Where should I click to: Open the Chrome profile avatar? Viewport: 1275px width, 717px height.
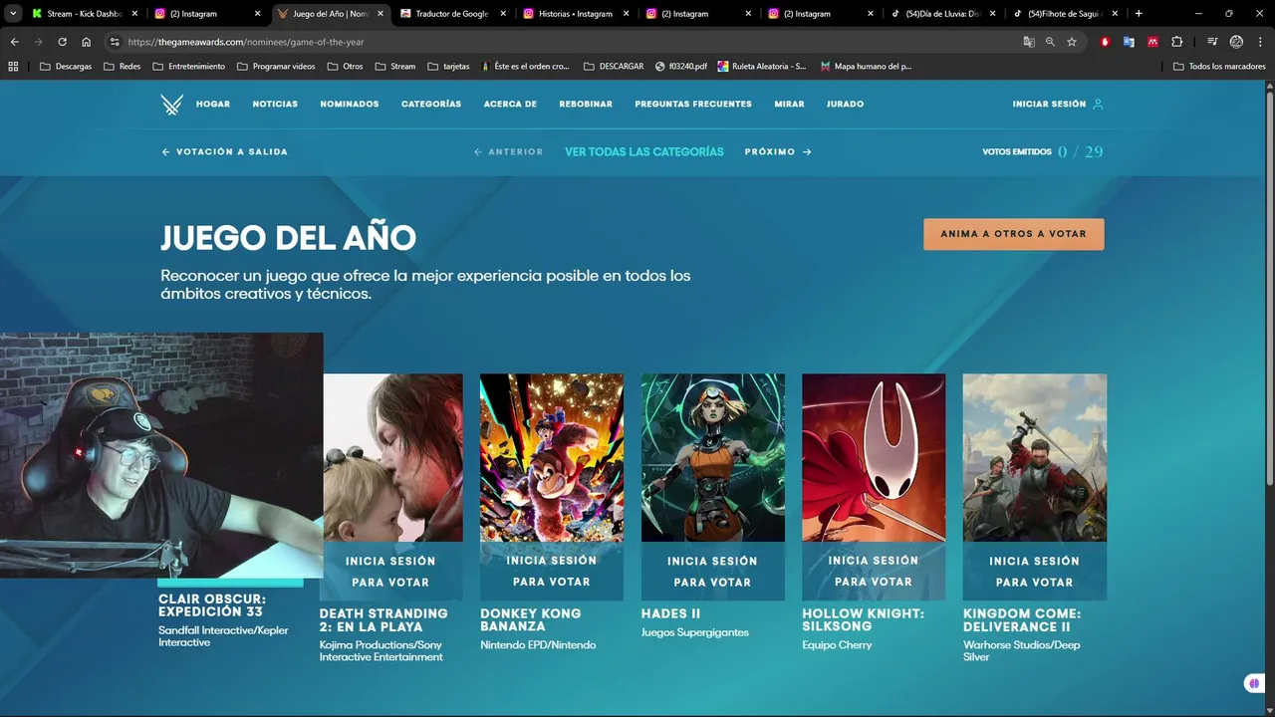tap(1236, 42)
